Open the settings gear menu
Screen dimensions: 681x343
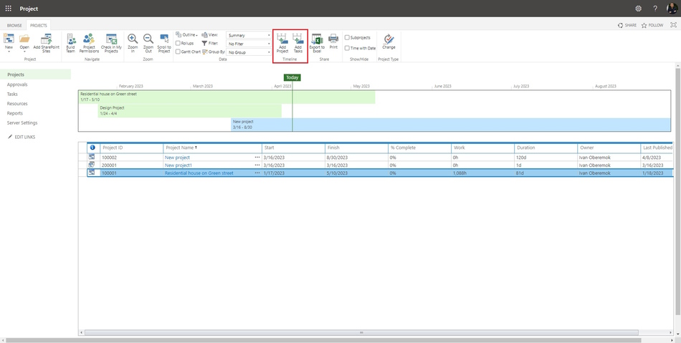(x=638, y=9)
